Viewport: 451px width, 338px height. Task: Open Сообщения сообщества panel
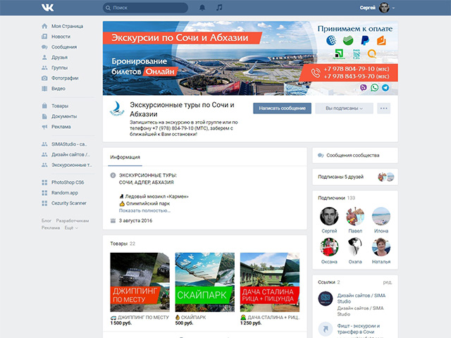click(355, 156)
